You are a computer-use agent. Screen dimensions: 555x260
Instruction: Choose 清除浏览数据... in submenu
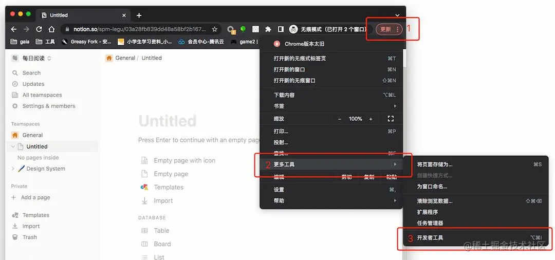(x=476, y=201)
